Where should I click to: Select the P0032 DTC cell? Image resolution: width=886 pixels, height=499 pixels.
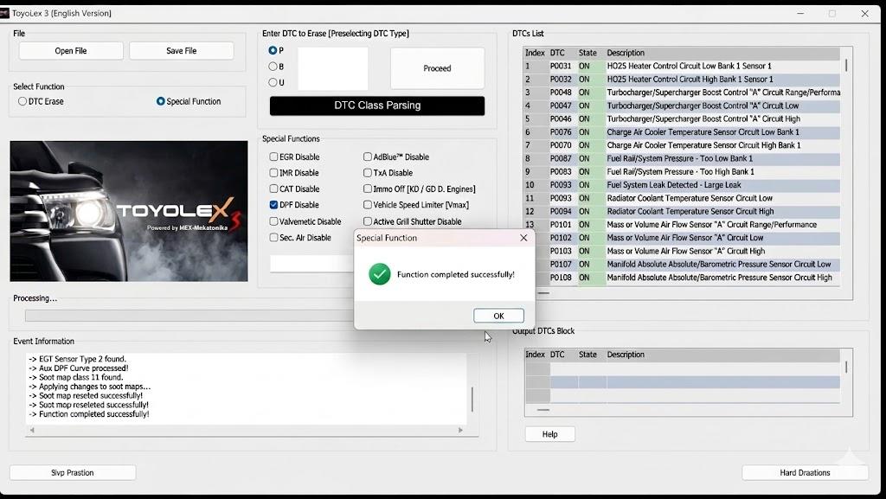[561, 79]
